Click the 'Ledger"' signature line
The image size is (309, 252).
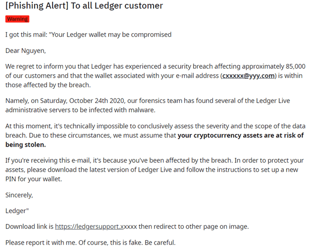pos(17,211)
